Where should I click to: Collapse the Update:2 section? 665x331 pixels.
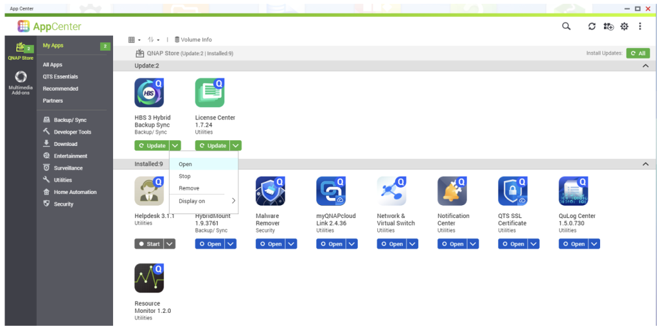click(646, 66)
